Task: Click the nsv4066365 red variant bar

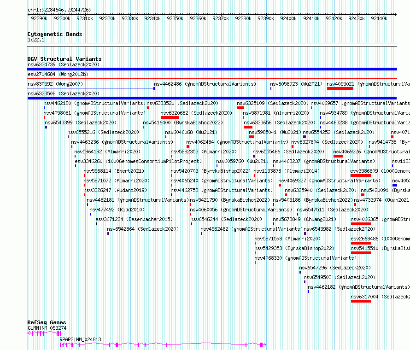Action: [361, 224]
